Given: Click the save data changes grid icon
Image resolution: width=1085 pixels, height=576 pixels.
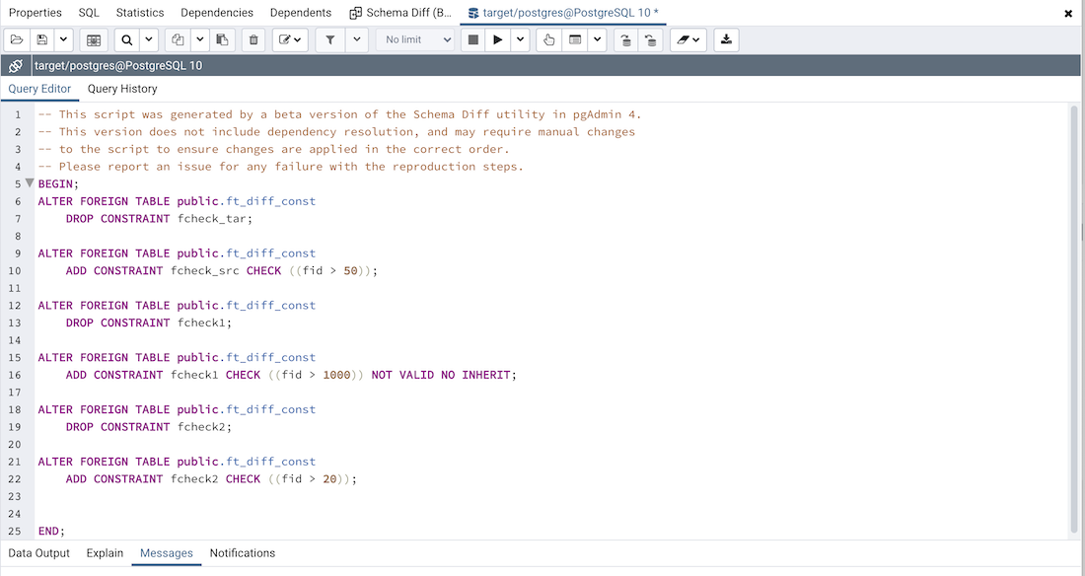Looking at the screenshot, I should click(x=94, y=40).
